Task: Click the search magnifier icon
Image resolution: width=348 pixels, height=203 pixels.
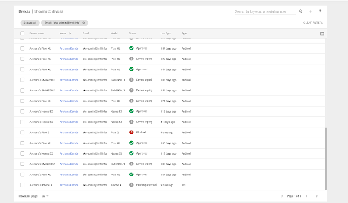Action: point(301,11)
